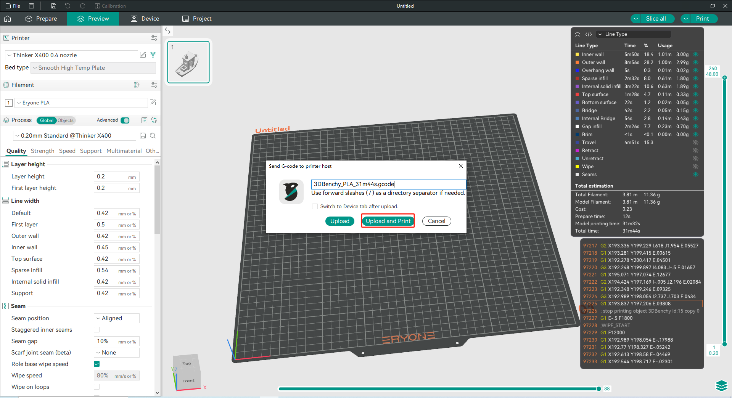Hide Inner wall line visibility
Image resolution: width=732 pixels, height=398 pixels.
[695, 55]
